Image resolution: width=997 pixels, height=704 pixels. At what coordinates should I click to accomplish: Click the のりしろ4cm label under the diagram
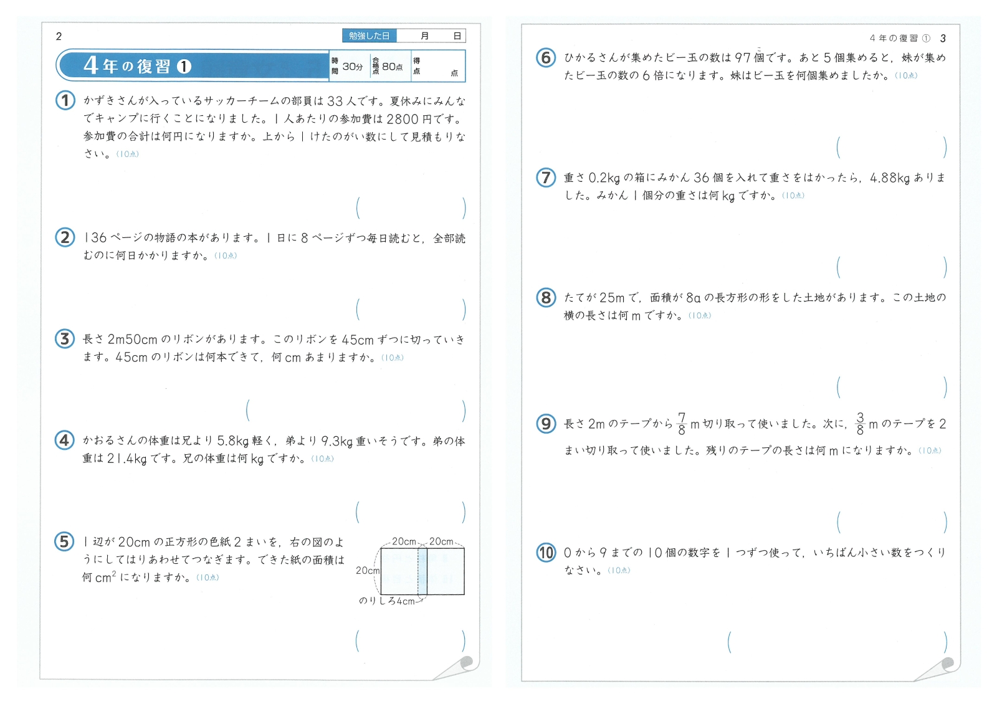[x=387, y=601]
